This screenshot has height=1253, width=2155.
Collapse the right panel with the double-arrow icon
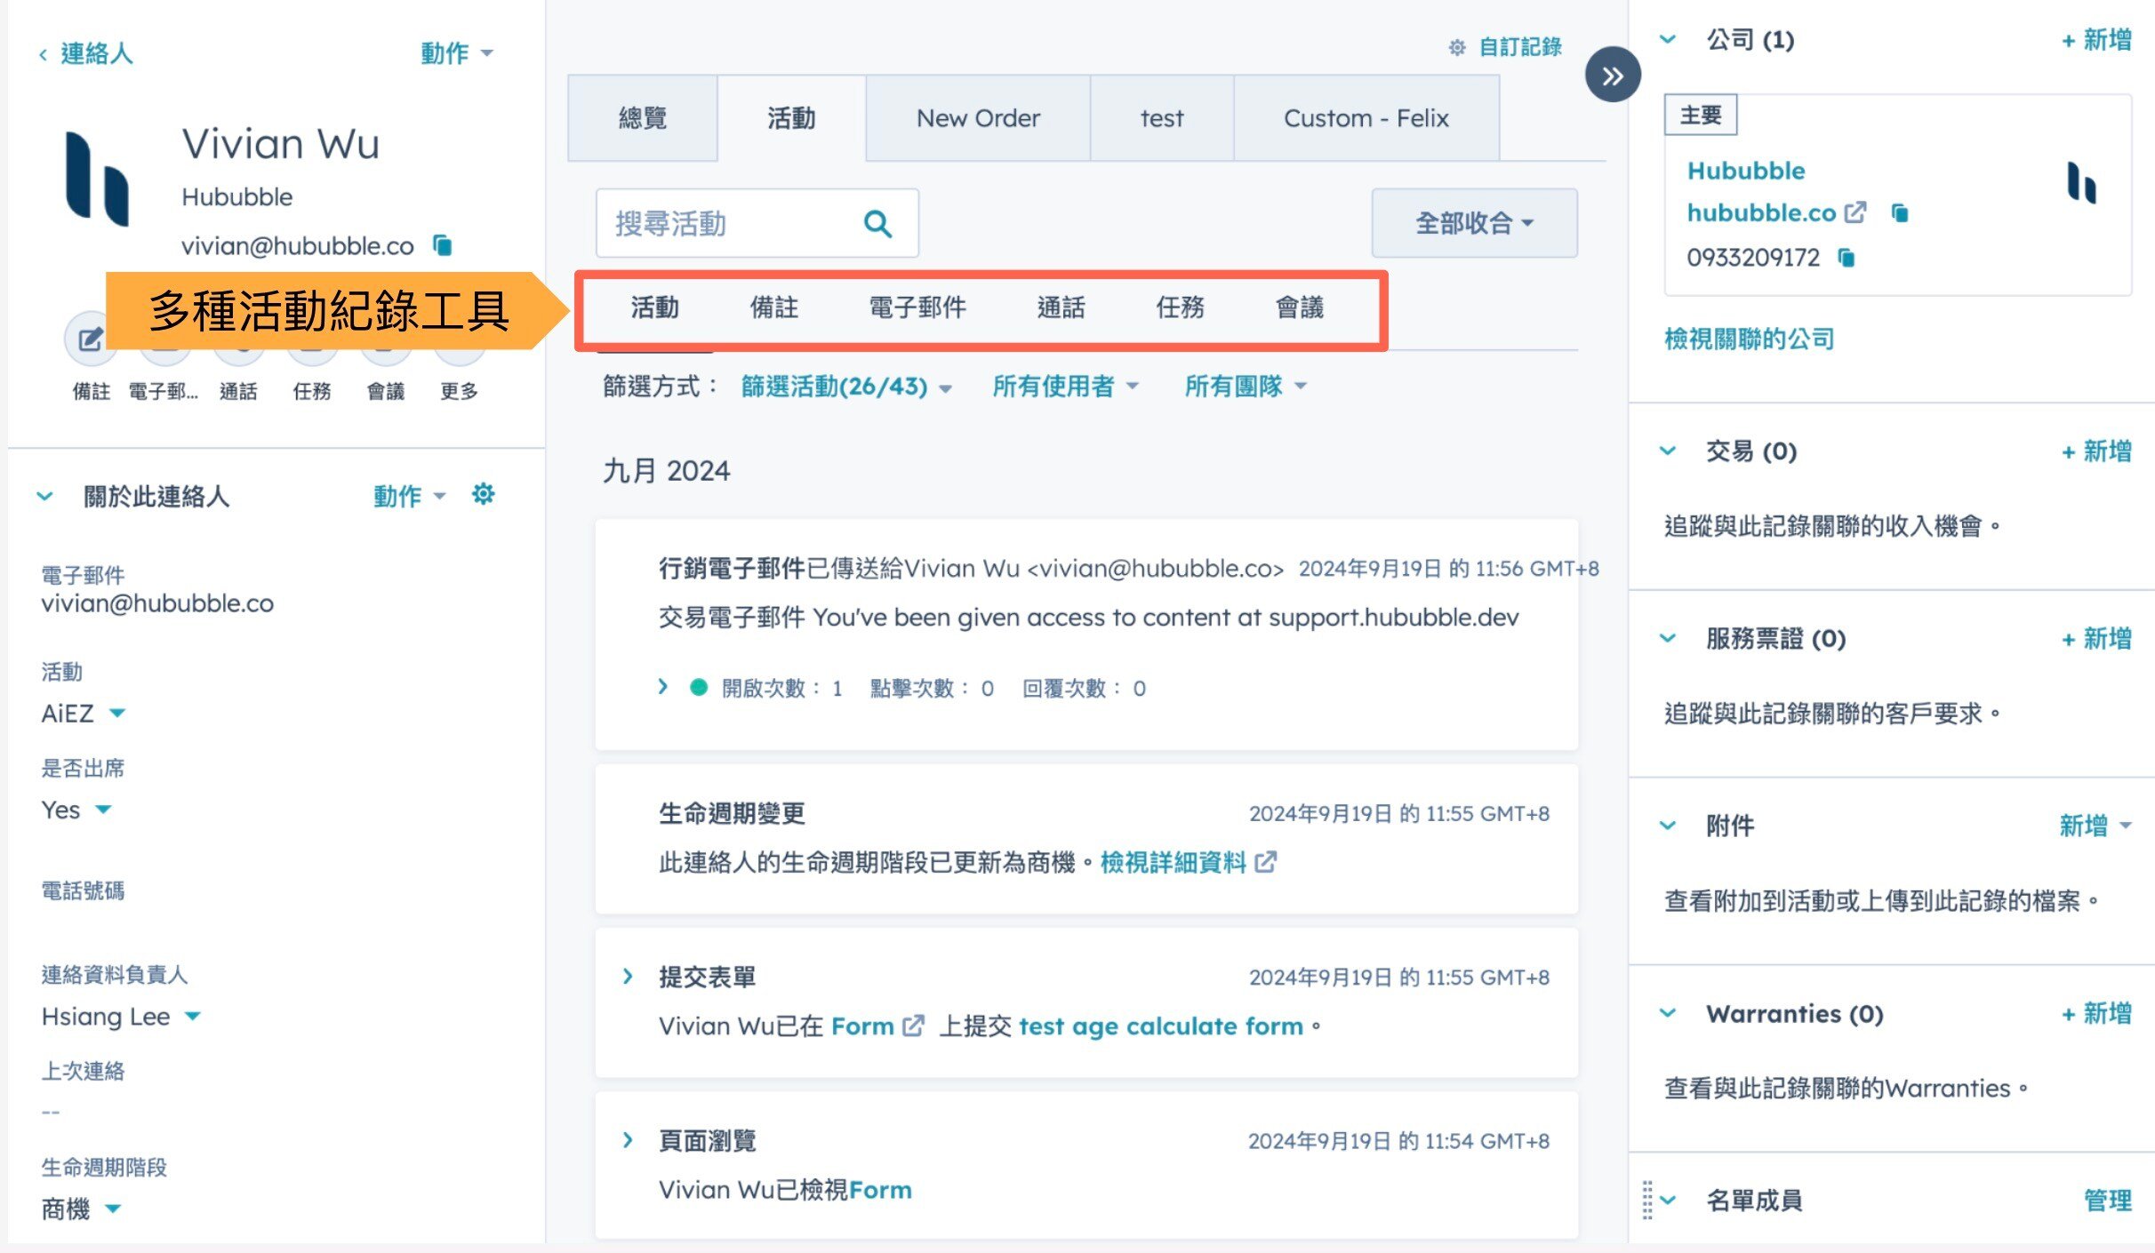(x=1613, y=75)
